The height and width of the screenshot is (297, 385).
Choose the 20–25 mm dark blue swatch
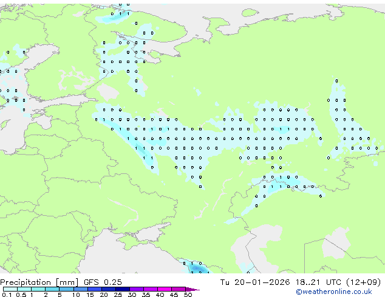108,289
